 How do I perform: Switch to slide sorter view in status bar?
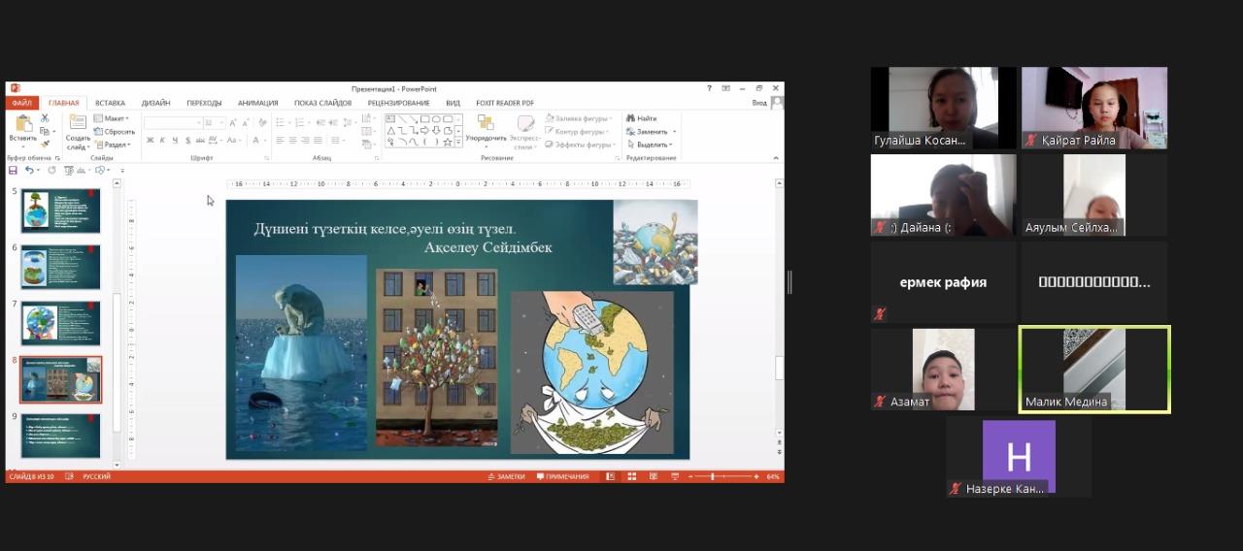[x=631, y=476]
